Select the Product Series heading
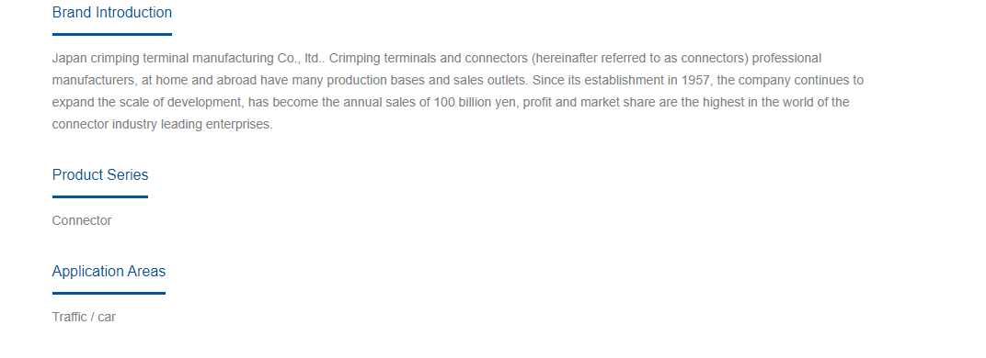Viewport: 986px width, 358px height. tap(100, 174)
